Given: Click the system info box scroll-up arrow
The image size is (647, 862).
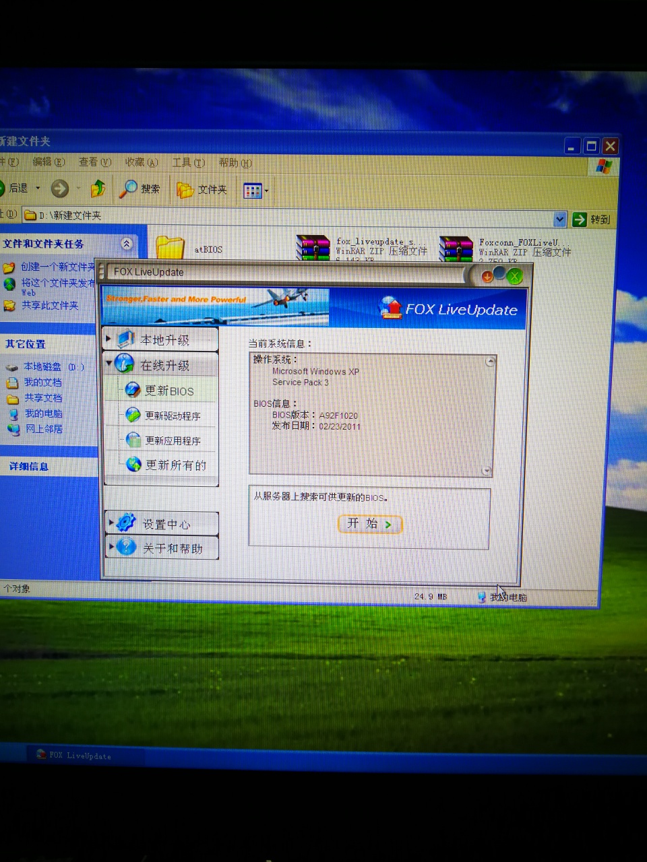Looking at the screenshot, I should [x=490, y=362].
